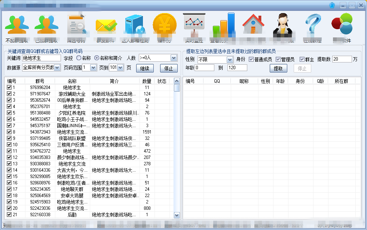This screenshot has width=367, height=230.
Task: Open the 数据源 全库所有分页数 dropdown
Action: (x=57, y=68)
